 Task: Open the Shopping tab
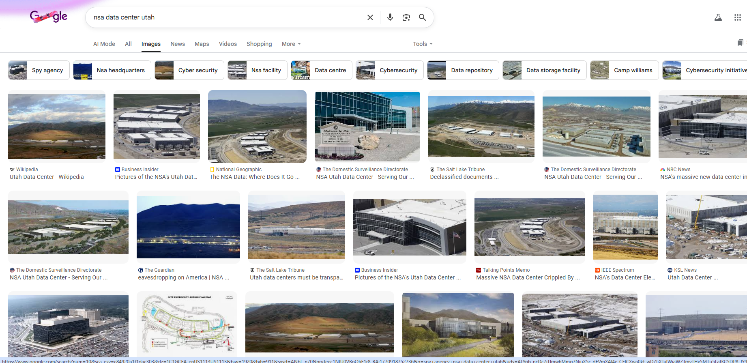click(259, 44)
